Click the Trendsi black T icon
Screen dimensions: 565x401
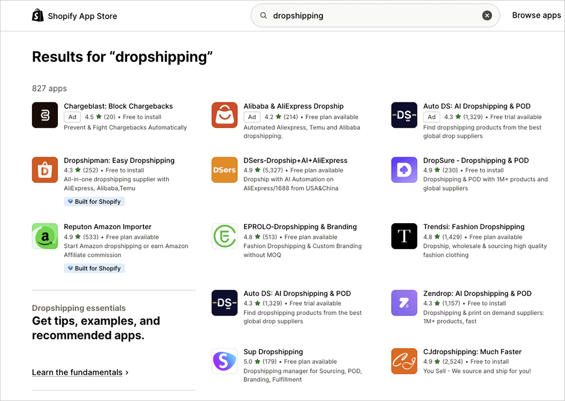pos(404,236)
